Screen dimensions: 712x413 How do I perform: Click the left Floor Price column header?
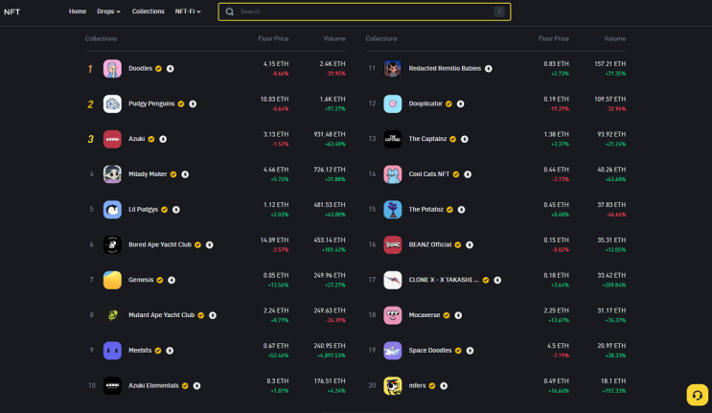point(273,38)
